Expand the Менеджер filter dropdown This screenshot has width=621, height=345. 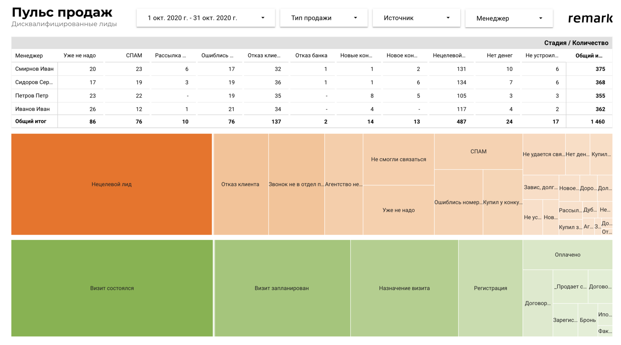pyautogui.click(x=509, y=18)
